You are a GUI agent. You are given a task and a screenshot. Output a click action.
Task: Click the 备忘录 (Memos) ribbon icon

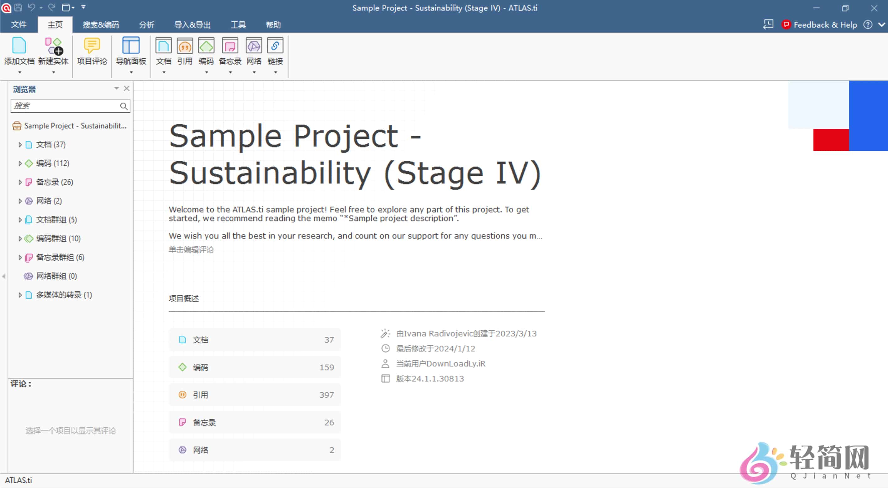coord(230,46)
